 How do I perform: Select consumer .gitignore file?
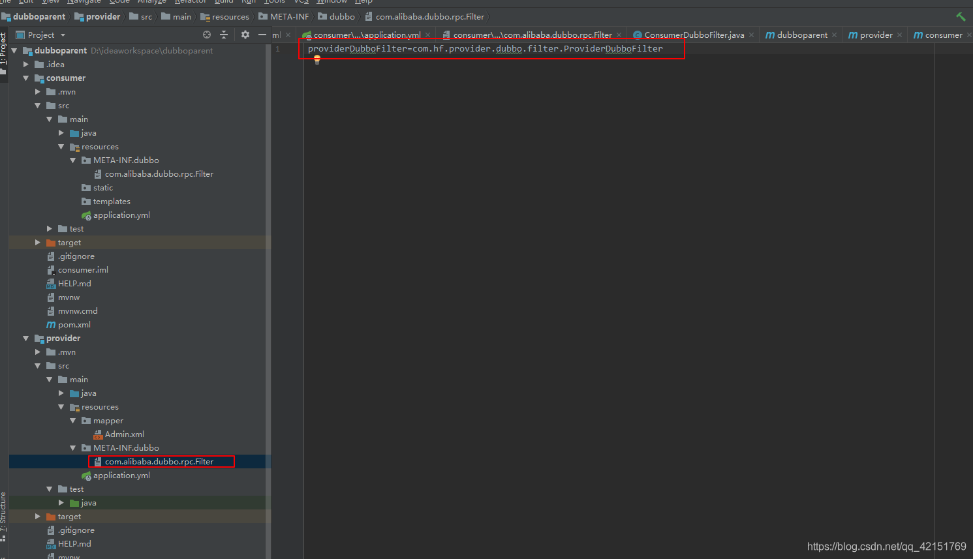click(x=76, y=256)
